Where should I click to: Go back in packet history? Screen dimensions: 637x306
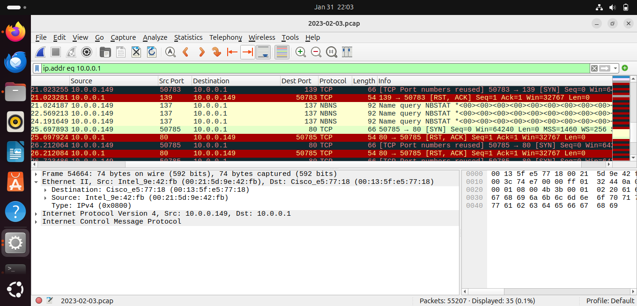coord(185,52)
